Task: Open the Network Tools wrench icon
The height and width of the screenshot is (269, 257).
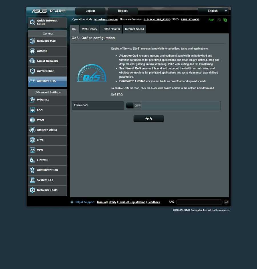Action: (x=32, y=190)
